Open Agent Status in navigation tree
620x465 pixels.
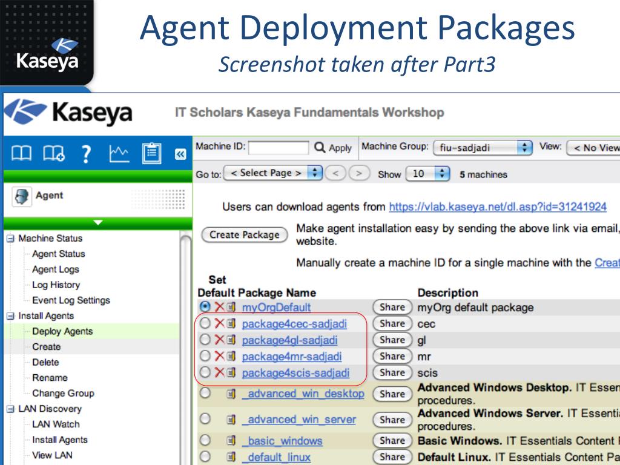tap(59, 254)
